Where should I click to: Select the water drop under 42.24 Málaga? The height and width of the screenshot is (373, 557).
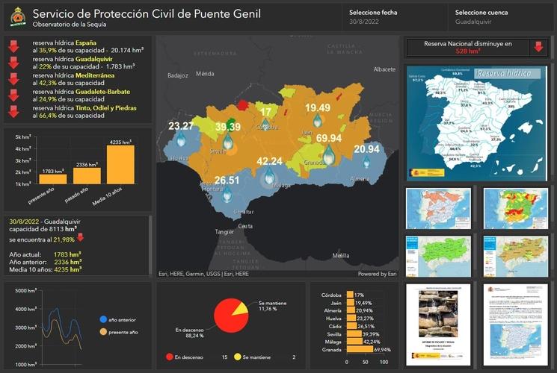point(268,176)
